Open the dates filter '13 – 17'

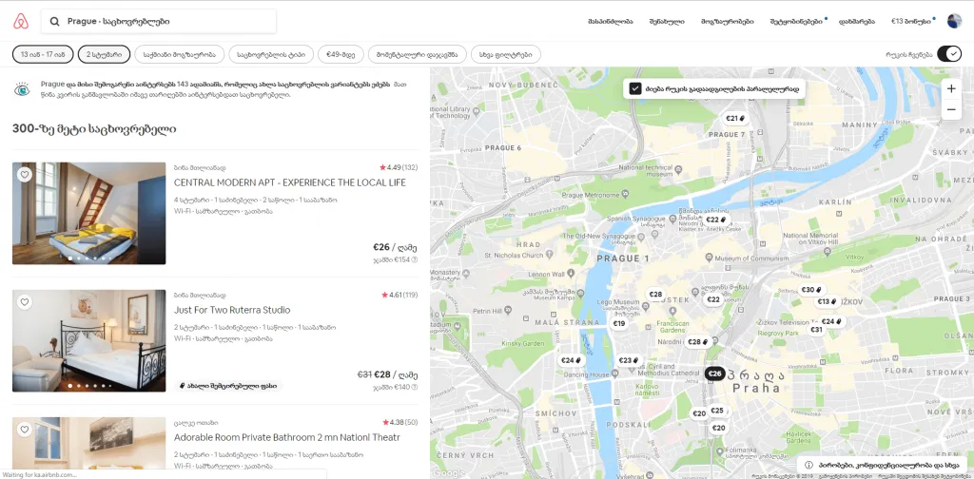(42, 54)
